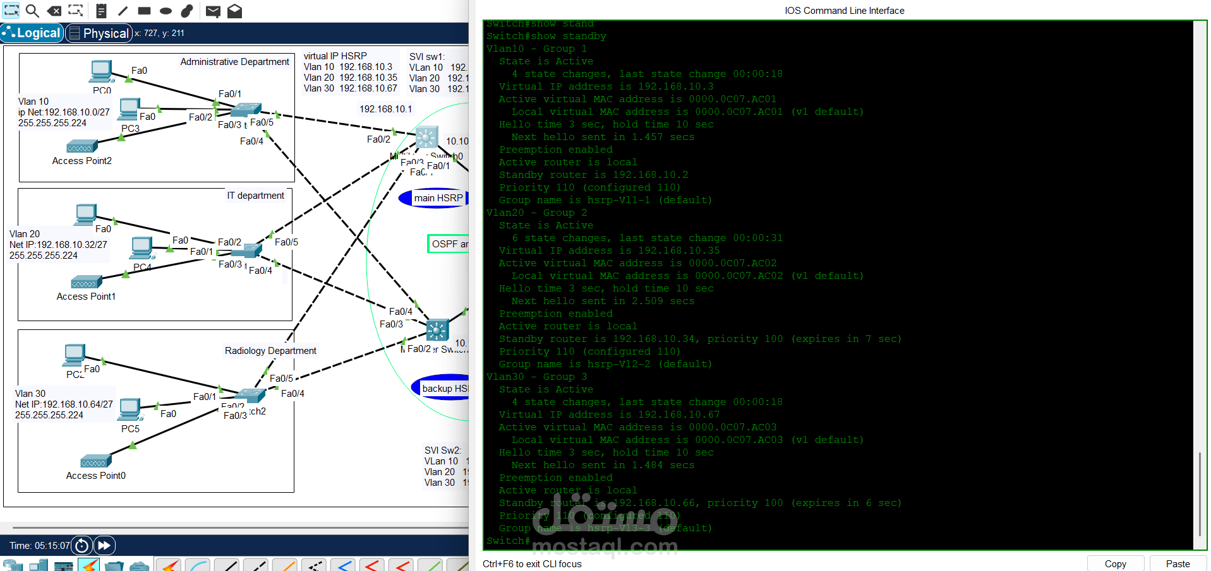Pick the blue Coaxial cable
This screenshot has height=571, width=1211.
click(343, 565)
